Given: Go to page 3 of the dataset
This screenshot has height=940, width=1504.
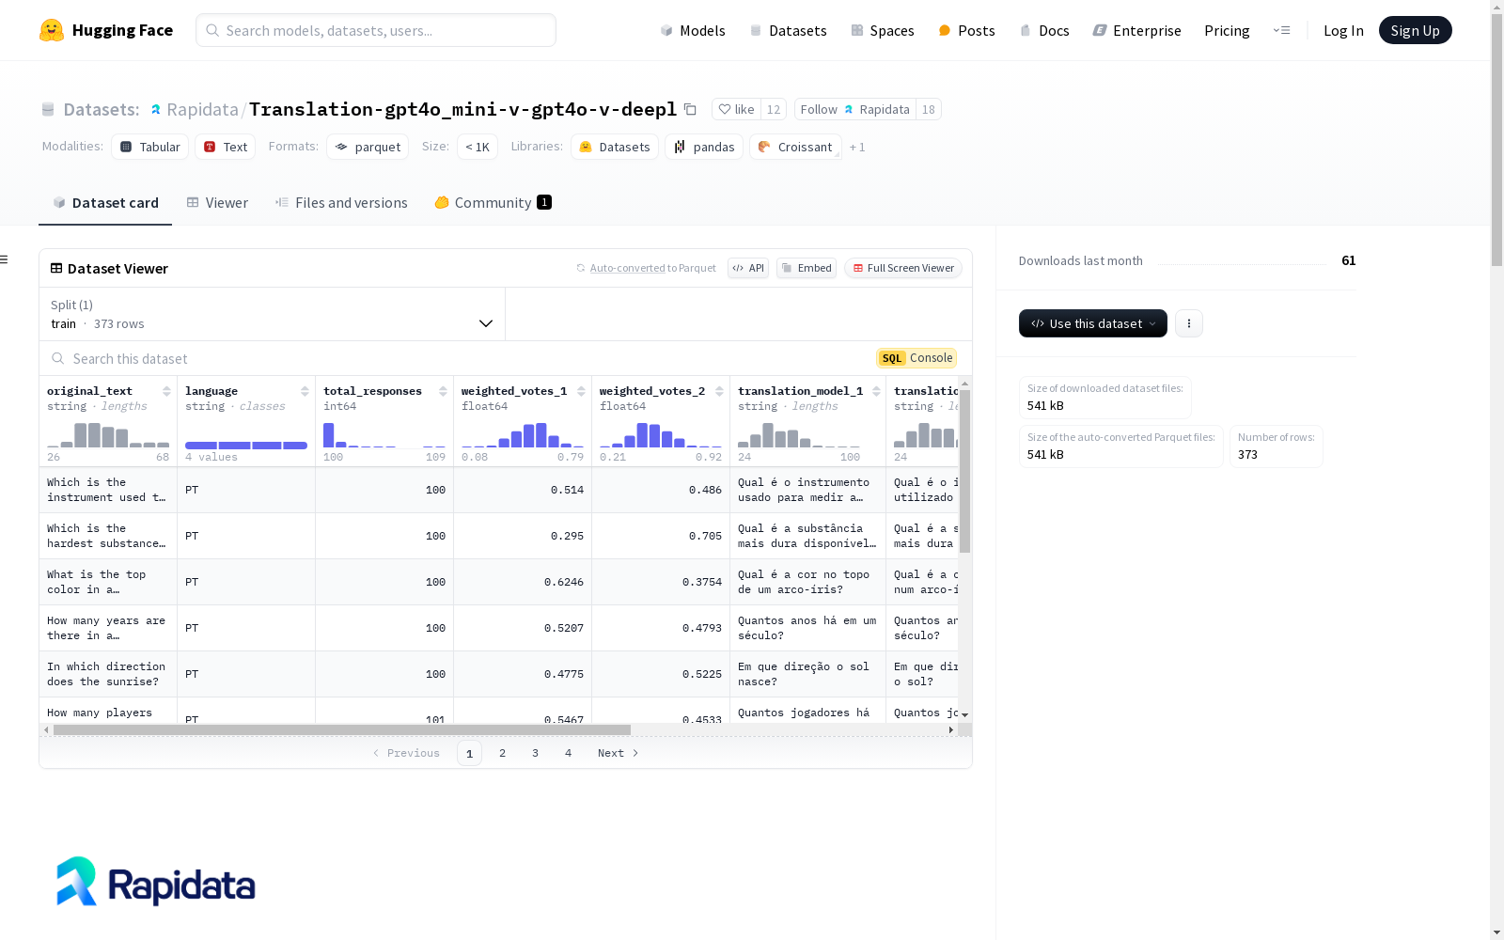Looking at the screenshot, I should [536, 753].
